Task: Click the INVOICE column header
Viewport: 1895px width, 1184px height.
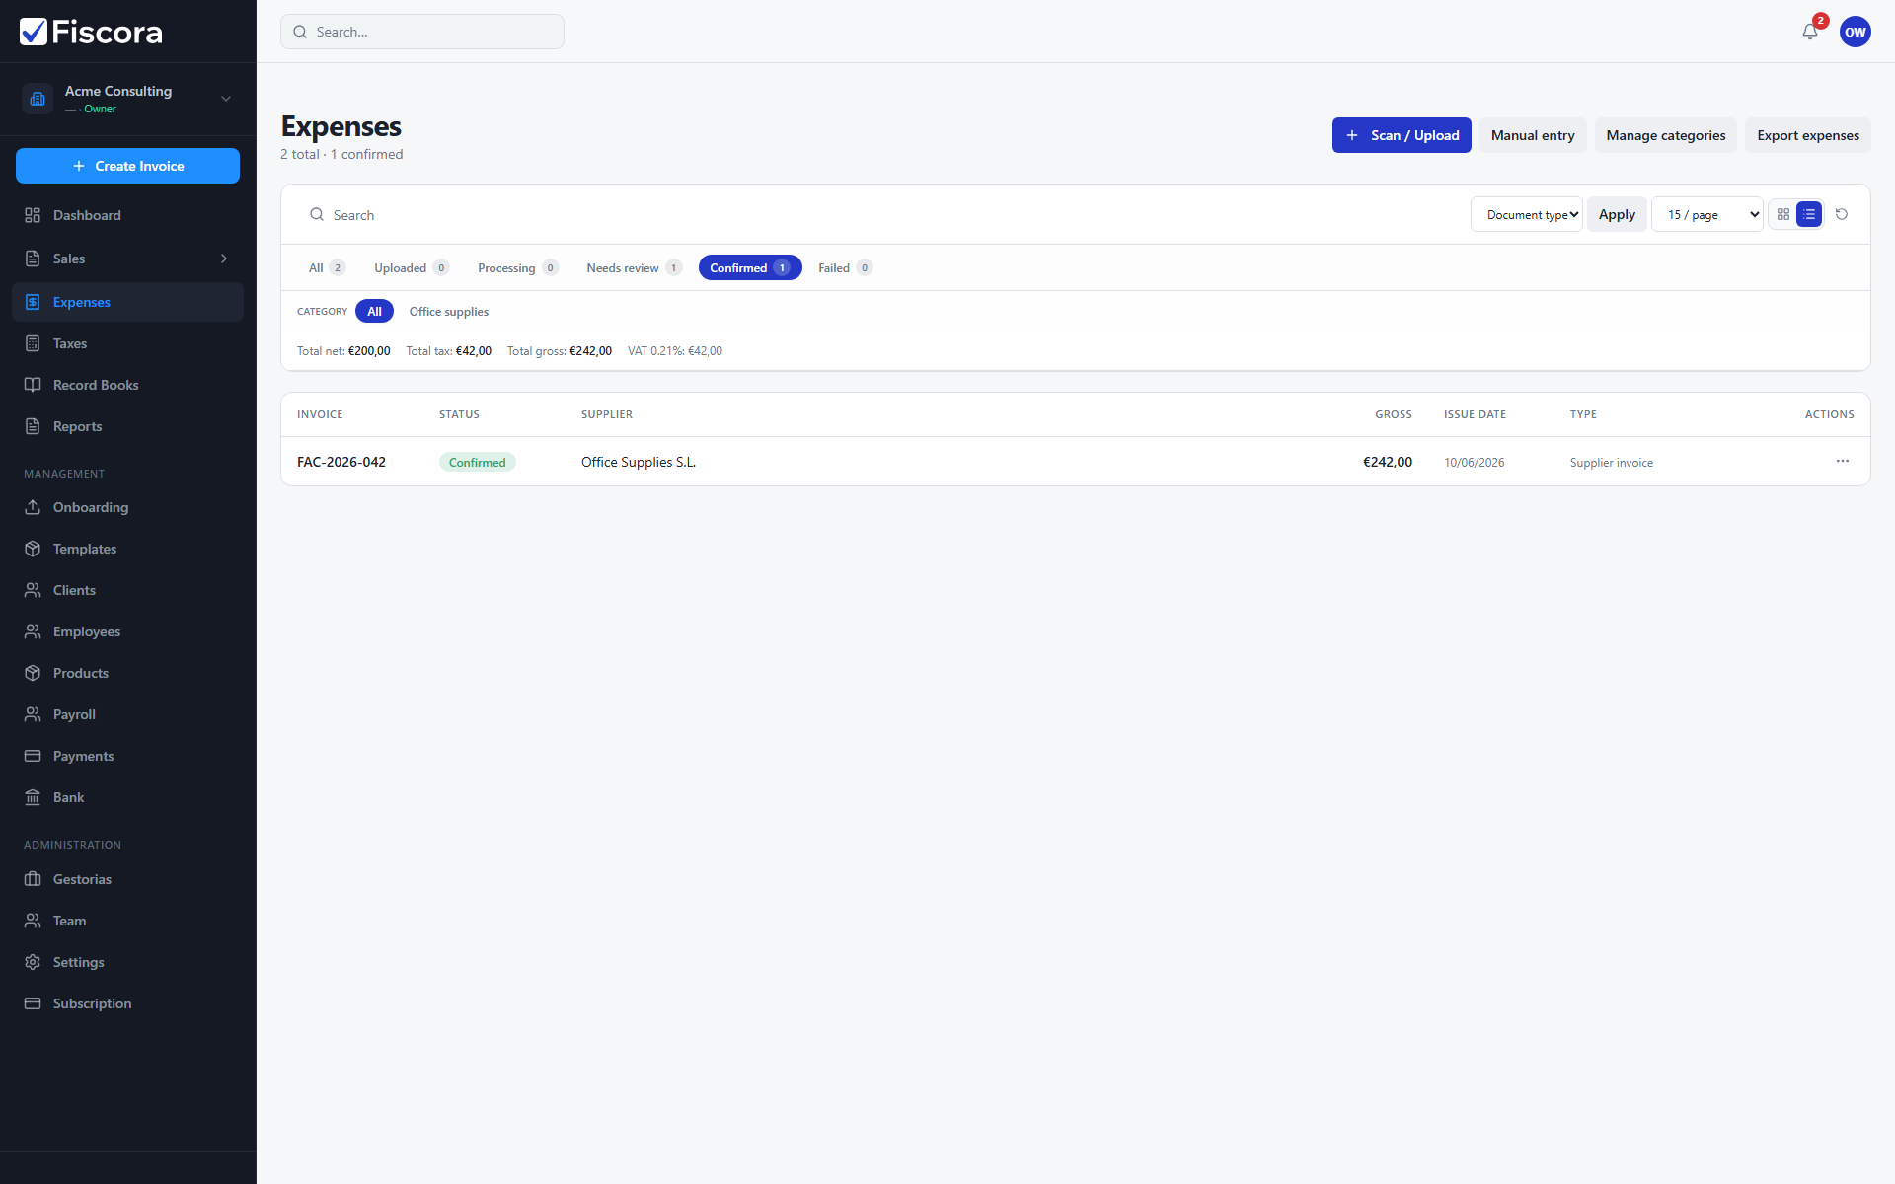Action: pyautogui.click(x=320, y=414)
